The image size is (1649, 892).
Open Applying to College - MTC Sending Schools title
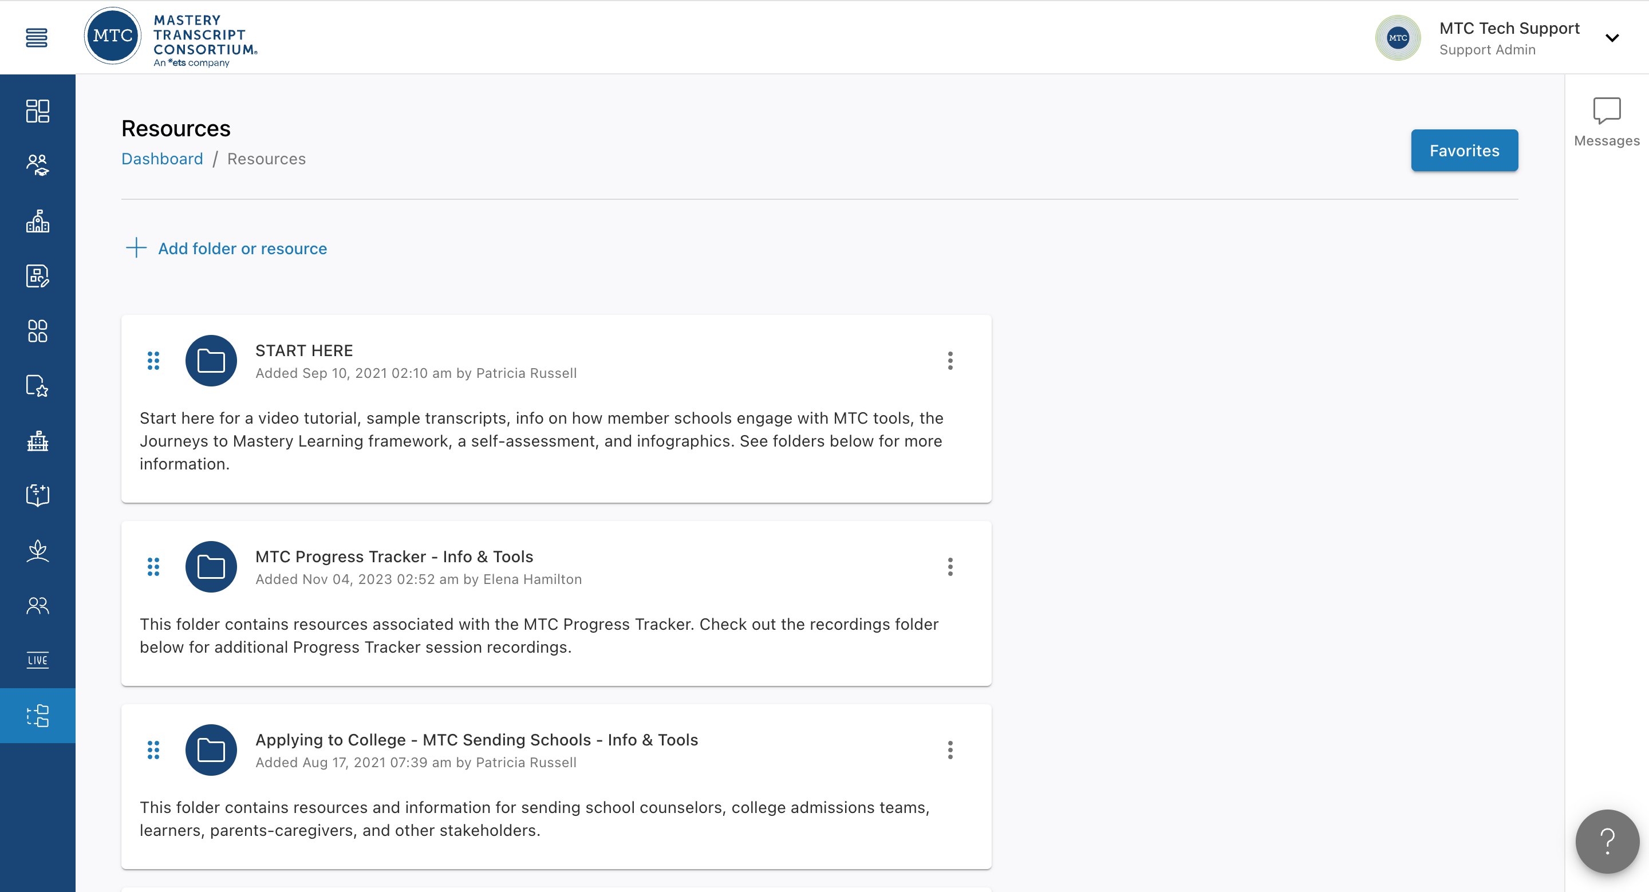[477, 740]
